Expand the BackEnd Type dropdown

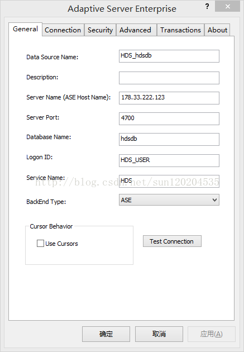point(169,200)
